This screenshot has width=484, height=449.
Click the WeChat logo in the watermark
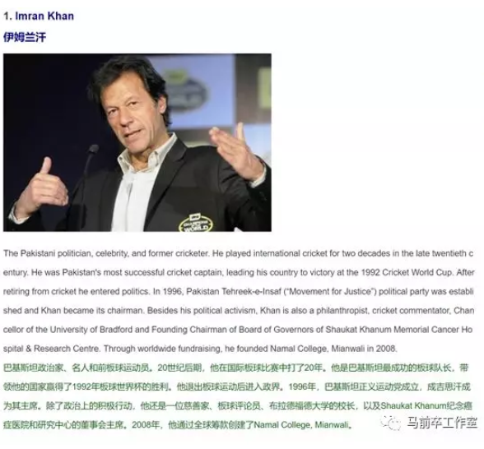[391, 422]
